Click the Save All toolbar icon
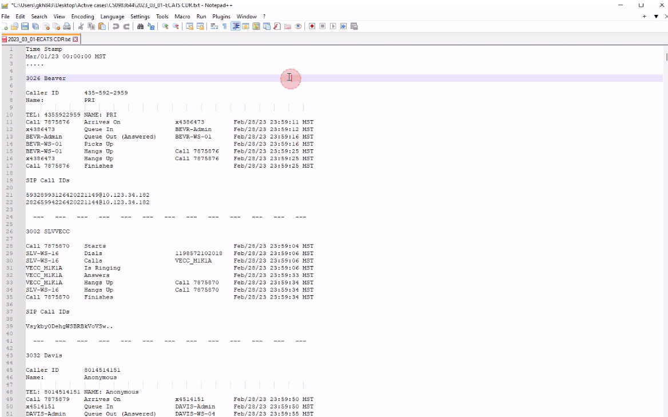668x417 pixels. coord(35,26)
